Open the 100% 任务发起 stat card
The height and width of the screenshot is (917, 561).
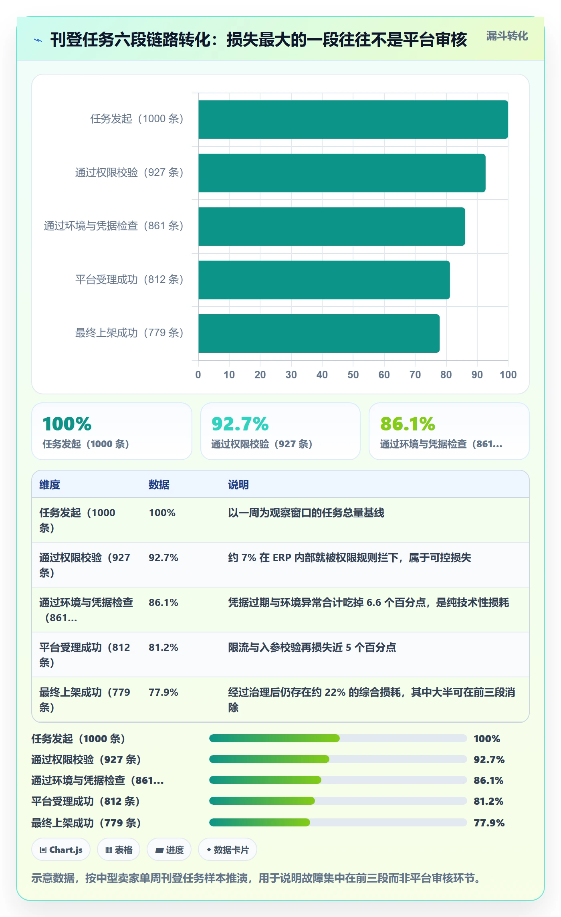click(112, 431)
